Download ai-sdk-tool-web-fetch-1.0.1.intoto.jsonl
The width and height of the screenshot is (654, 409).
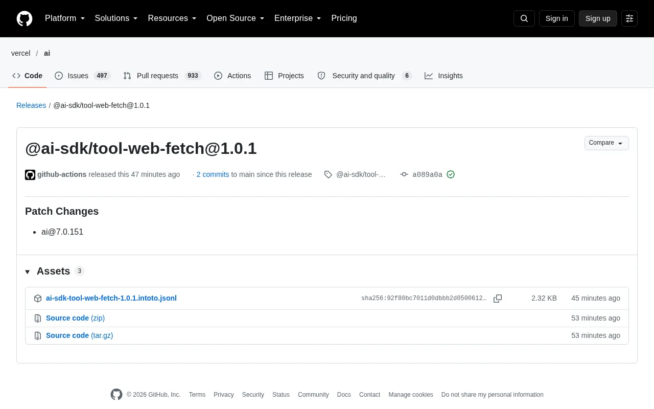[111, 298]
